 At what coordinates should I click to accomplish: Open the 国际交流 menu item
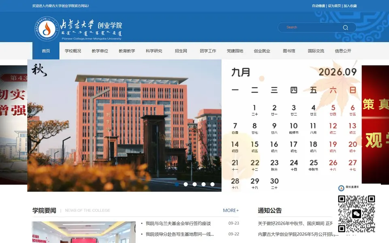point(316,51)
